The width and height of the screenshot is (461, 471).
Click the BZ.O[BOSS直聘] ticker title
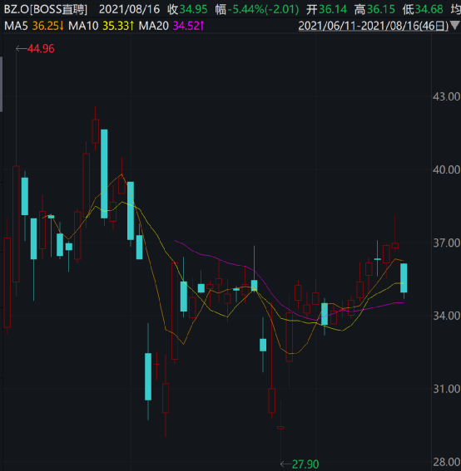pyautogui.click(x=46, y=10)
